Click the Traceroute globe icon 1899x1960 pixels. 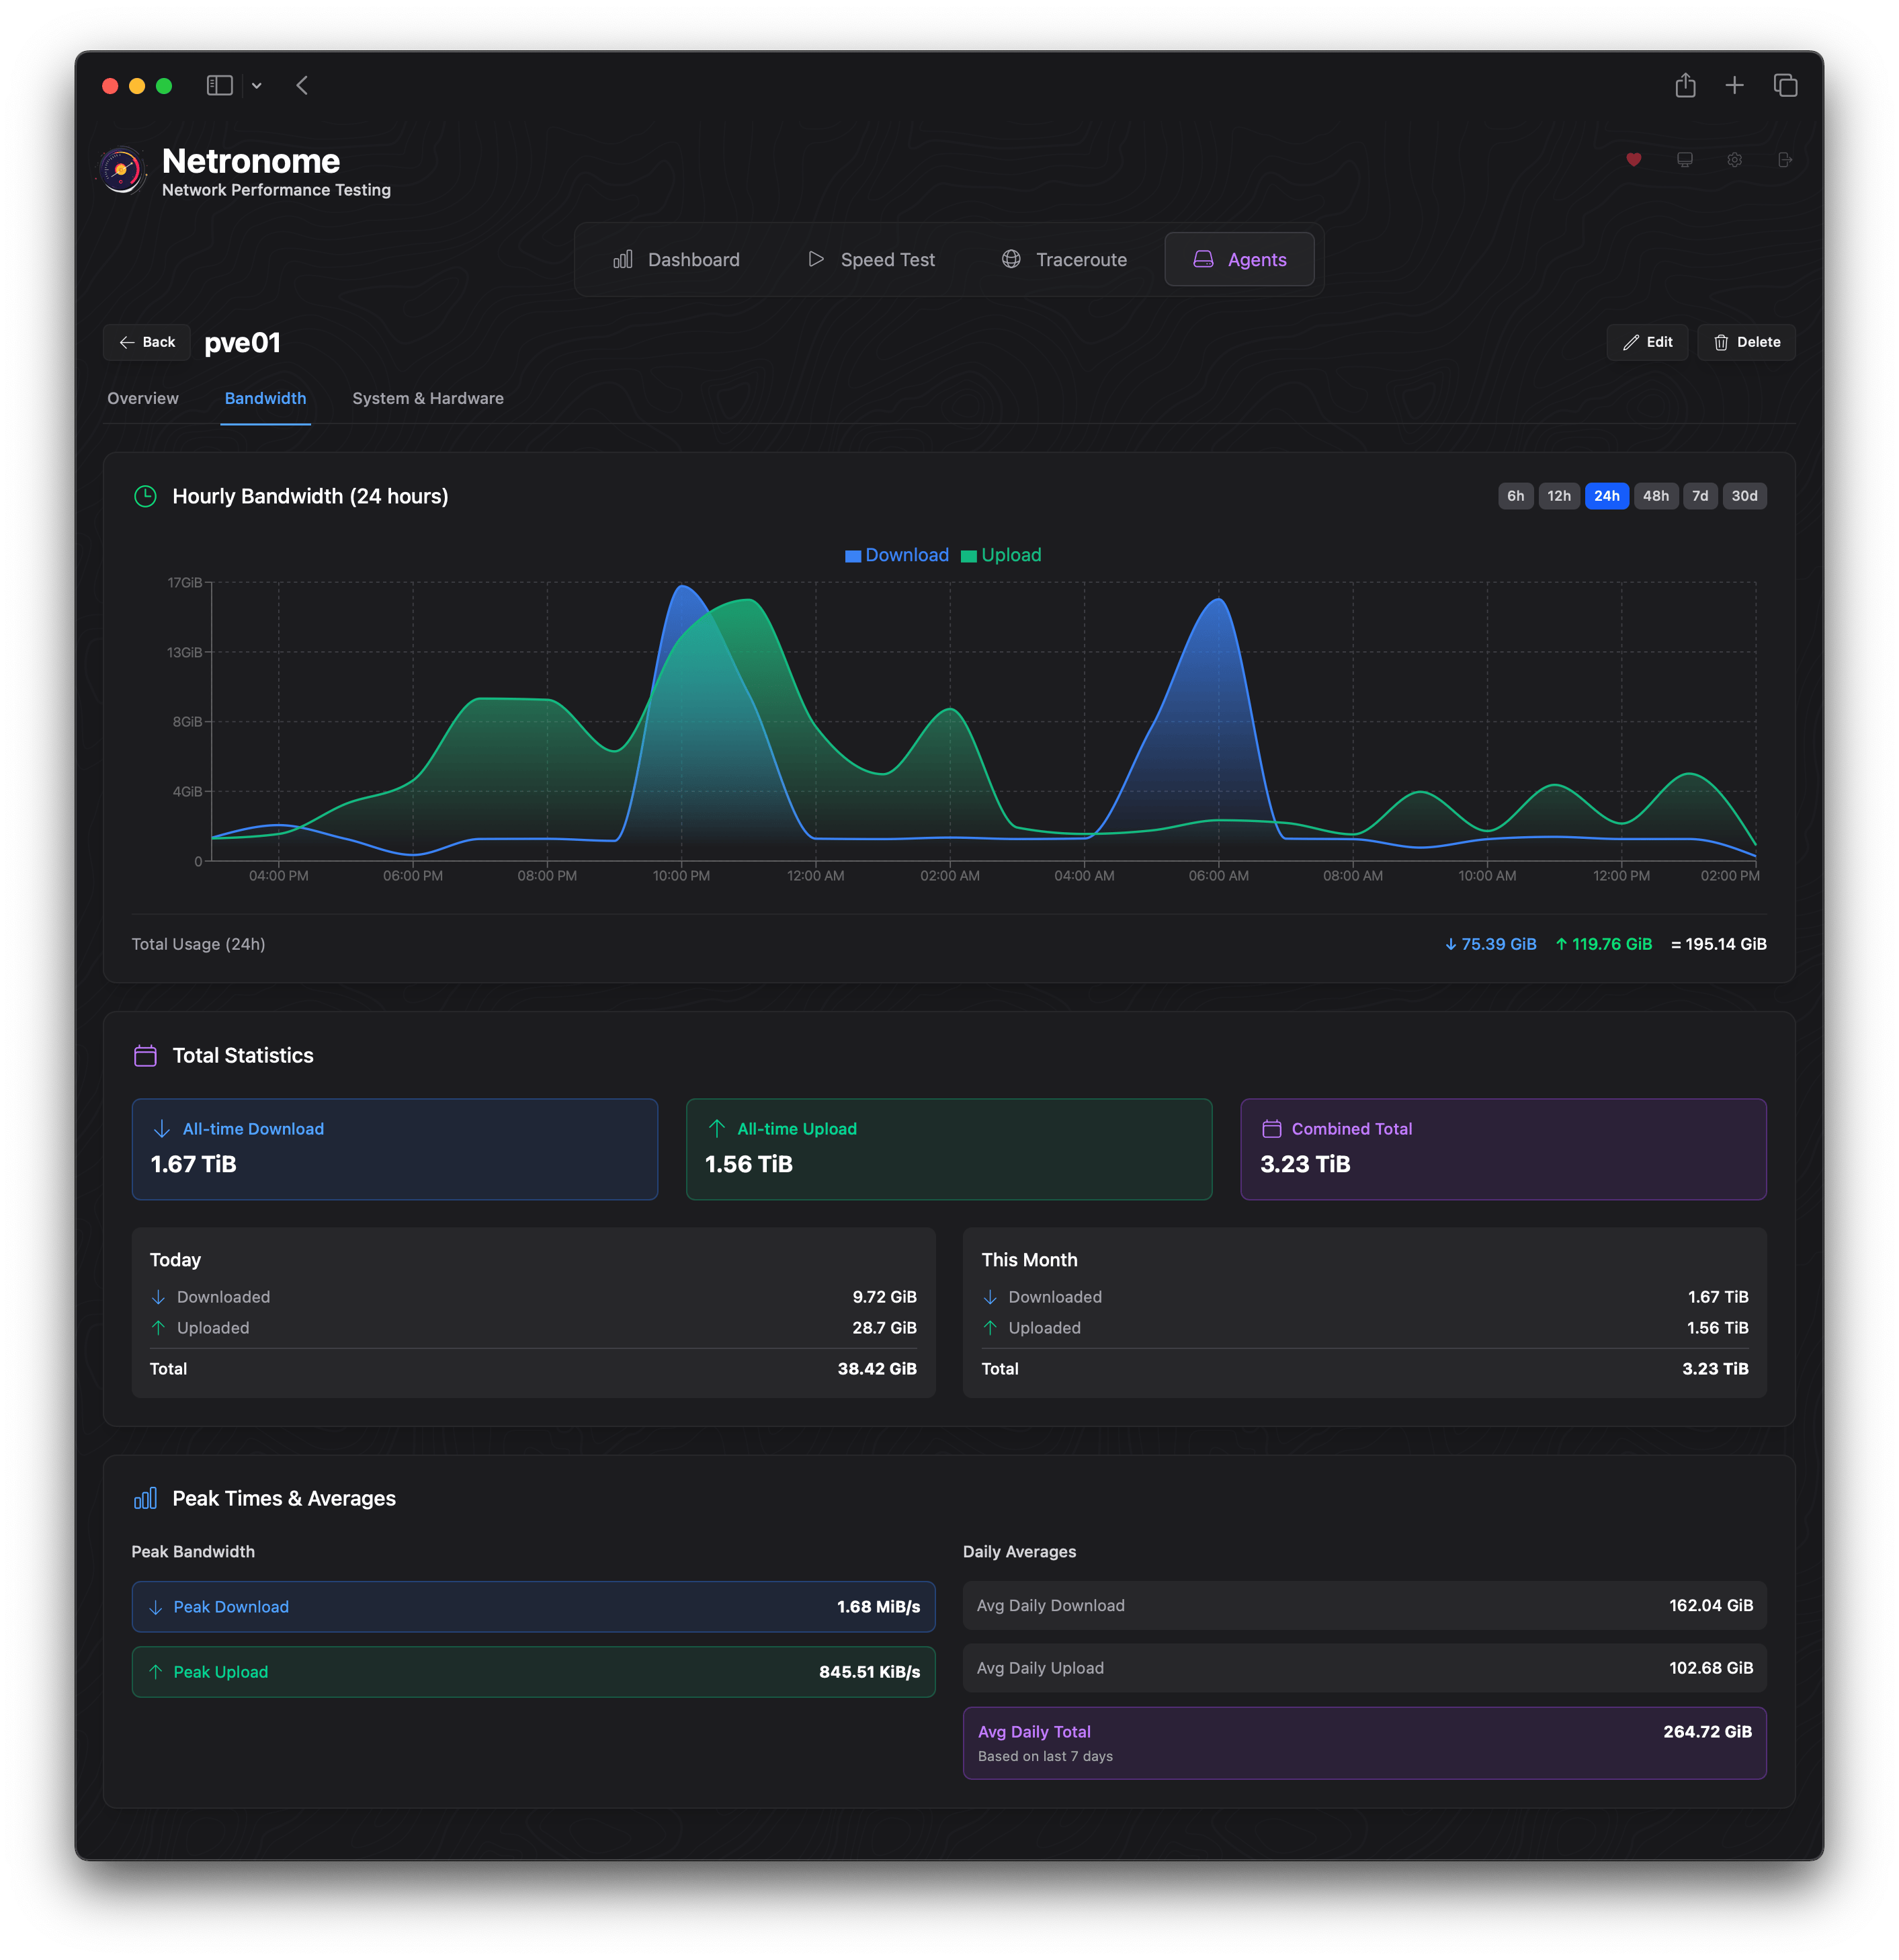[1011, 259]
